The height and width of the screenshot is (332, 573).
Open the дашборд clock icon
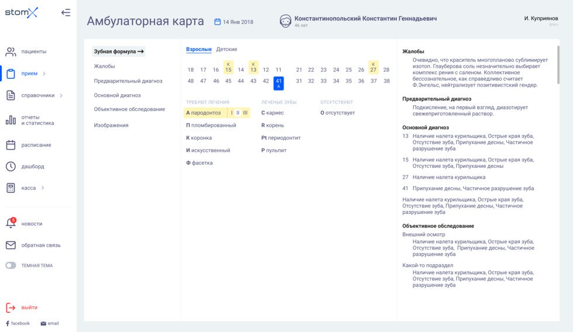[11, 166]
